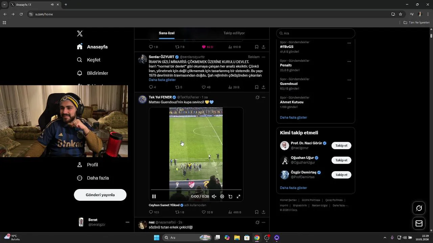The image size is (433, 243).
Task: Mute the Anasayfa / X tab audio
Action: 52,5
